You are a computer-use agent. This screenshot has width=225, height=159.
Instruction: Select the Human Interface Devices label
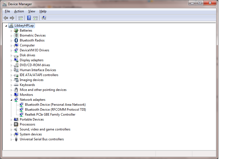[38, 70]
